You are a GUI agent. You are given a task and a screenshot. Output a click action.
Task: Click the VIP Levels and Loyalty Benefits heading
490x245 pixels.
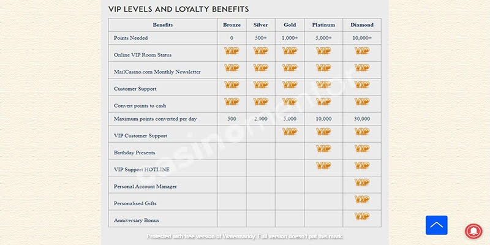pos(178,9)
